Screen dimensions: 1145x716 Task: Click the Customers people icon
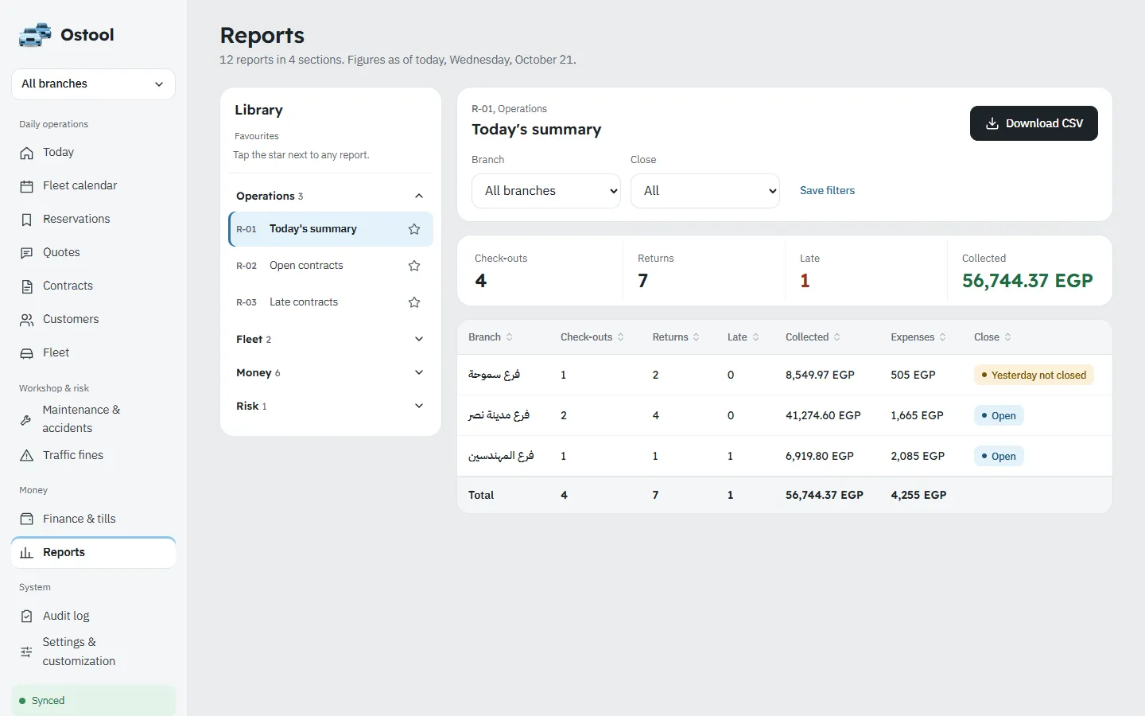tap(27, 320)
